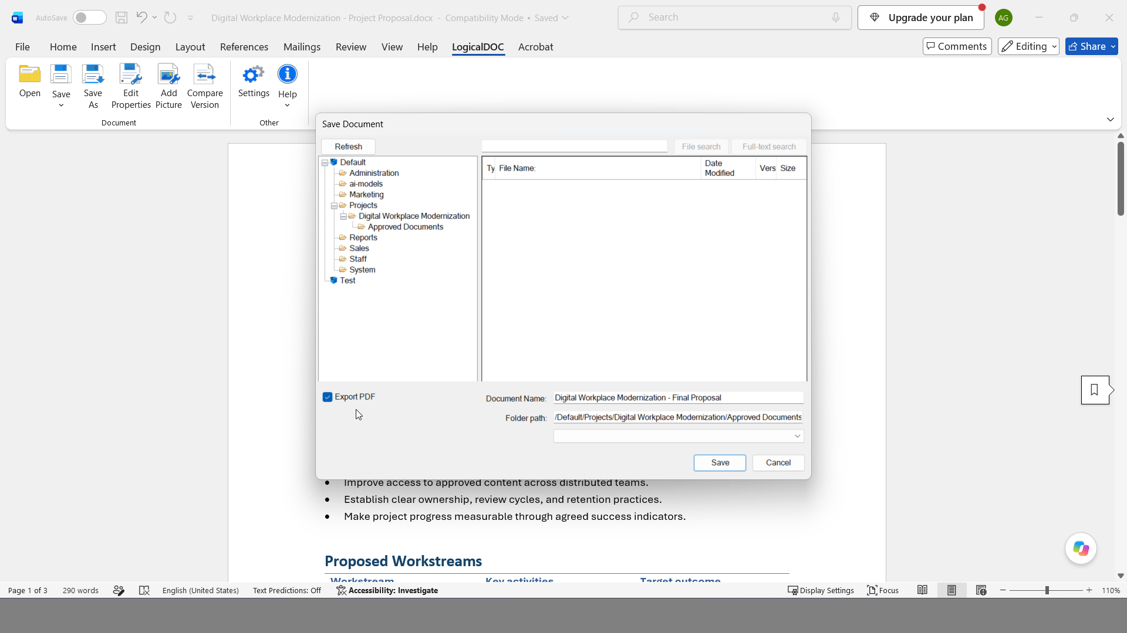
Task: Click the Help info icon
Action: pos(287,74)
